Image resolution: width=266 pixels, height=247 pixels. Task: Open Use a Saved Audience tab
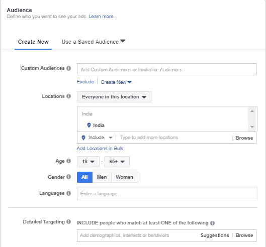94,42
